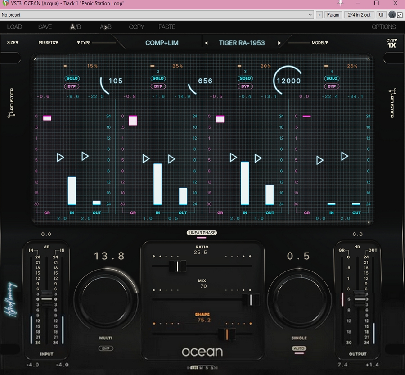The height and width of the screenshot is (375, 405).
Task: Click the OVS 1X oversampling icon
Action: tap(391, 43)
